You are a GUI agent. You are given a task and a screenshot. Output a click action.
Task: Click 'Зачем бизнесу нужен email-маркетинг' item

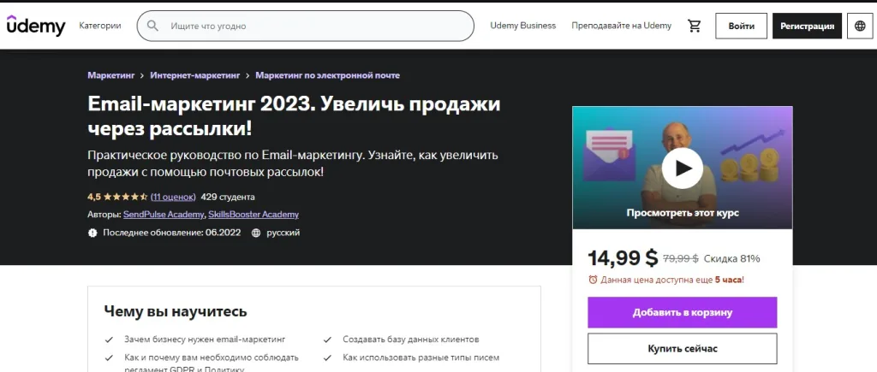pos(205,339)
